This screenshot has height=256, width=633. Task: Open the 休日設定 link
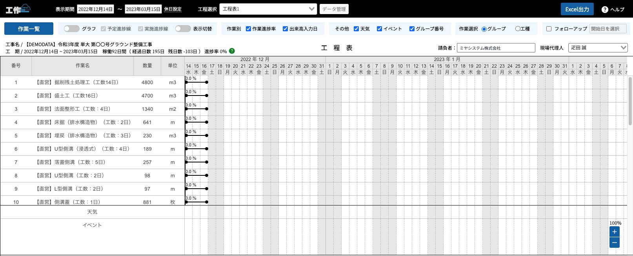[x=173, y=9]
